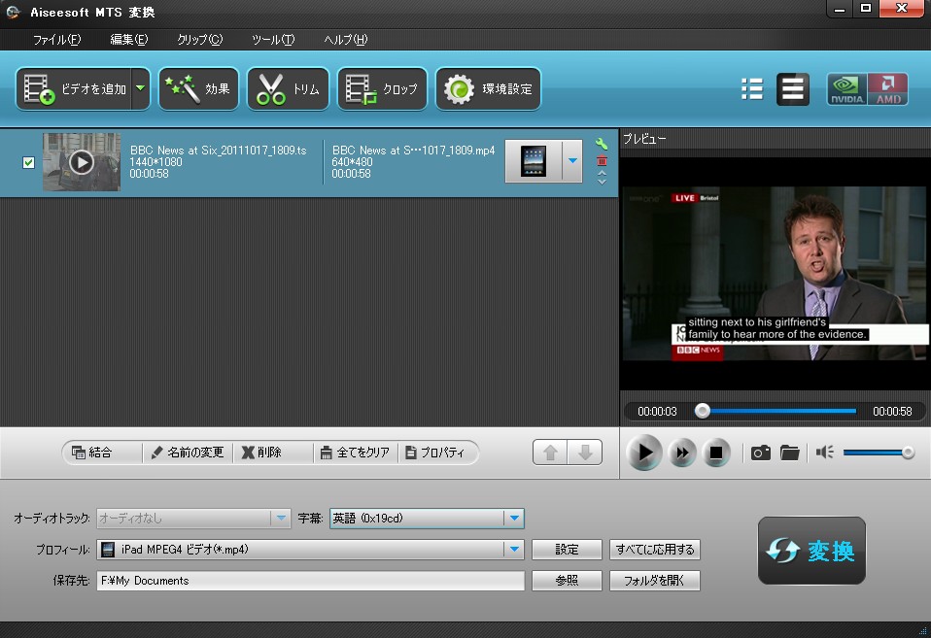Click the 変換 (Convert) button

click(811, 551)
